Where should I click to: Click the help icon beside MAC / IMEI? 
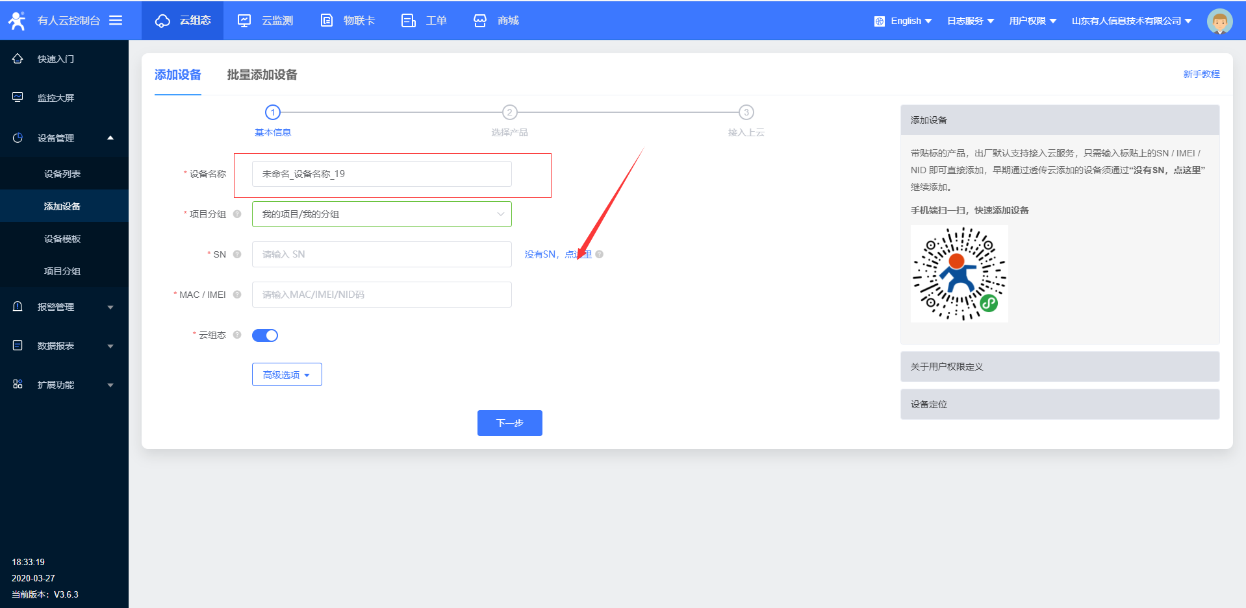pyautogui.click(x=237, y=295)
